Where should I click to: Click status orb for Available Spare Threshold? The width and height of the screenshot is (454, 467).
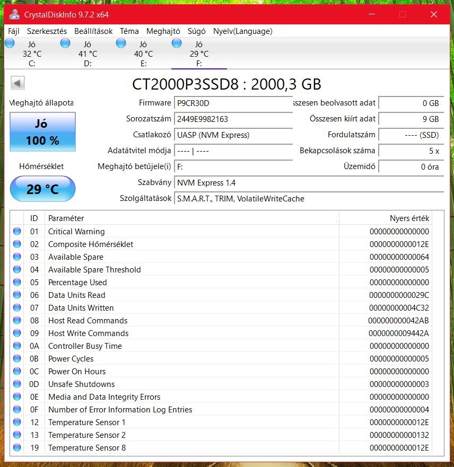click(x=17, y=269)
